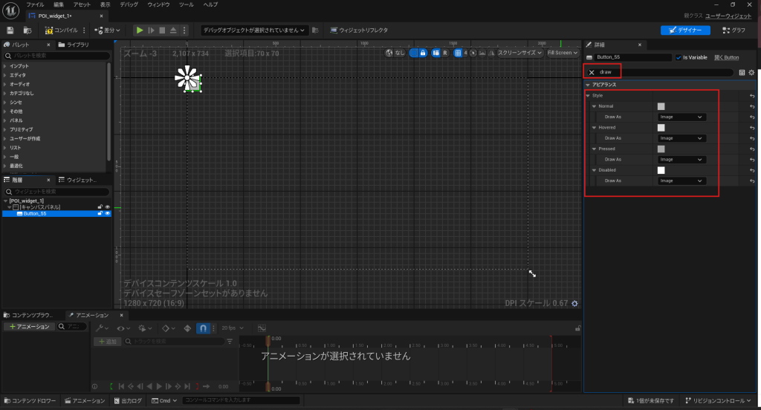The height and width of the screenshot is (410, 761).
Task: Toggle visibility eye for Button_55
Action: pyautogui.click(x=108, y=213)
